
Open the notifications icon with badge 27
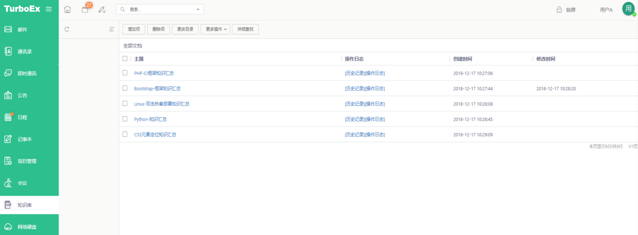(85, 9)
